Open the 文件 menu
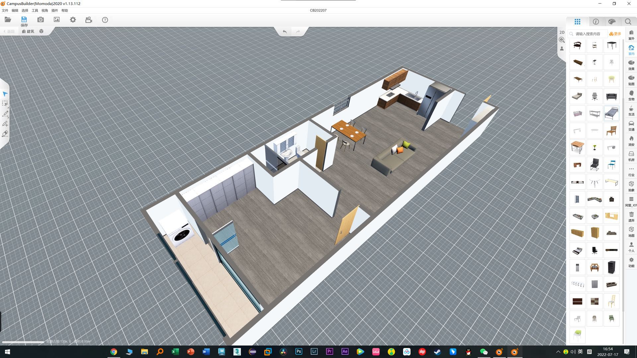The height and width of the screenshot is (358, 637). [x=5, y=11]
